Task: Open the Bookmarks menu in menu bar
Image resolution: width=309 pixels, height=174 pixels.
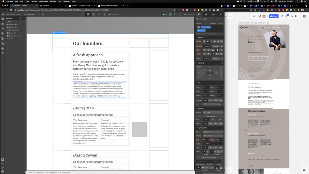Action: coord(43,1)
